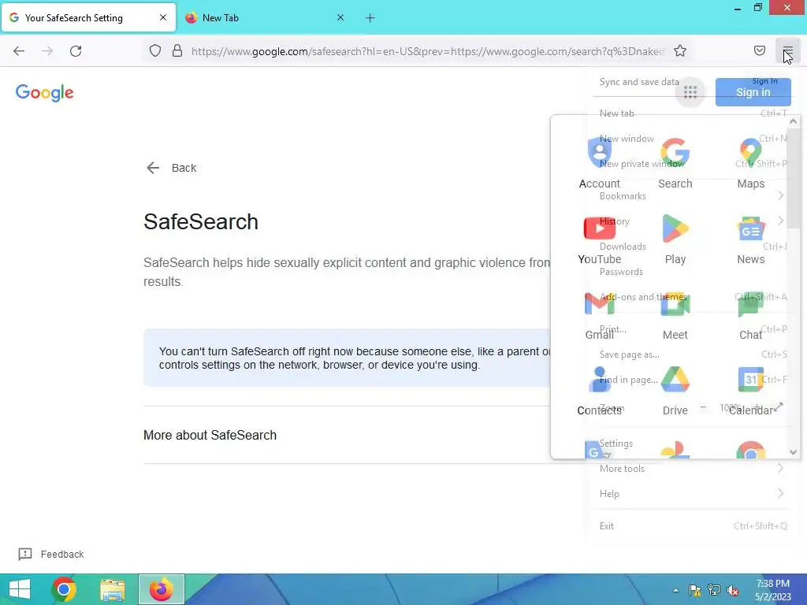Click the Back link on the SafeSearch page
This screenshot has width=807, height=605.
[171, 168]
